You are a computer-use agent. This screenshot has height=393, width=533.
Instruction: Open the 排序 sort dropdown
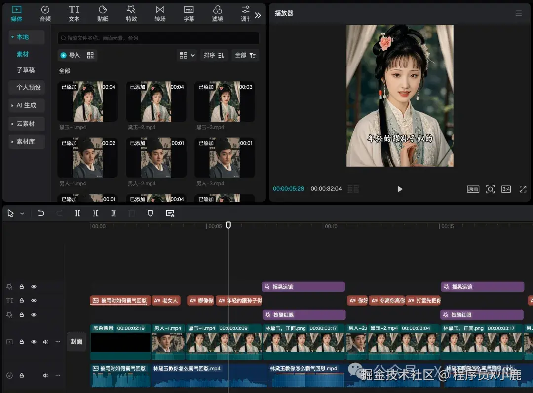click(214, 55)
